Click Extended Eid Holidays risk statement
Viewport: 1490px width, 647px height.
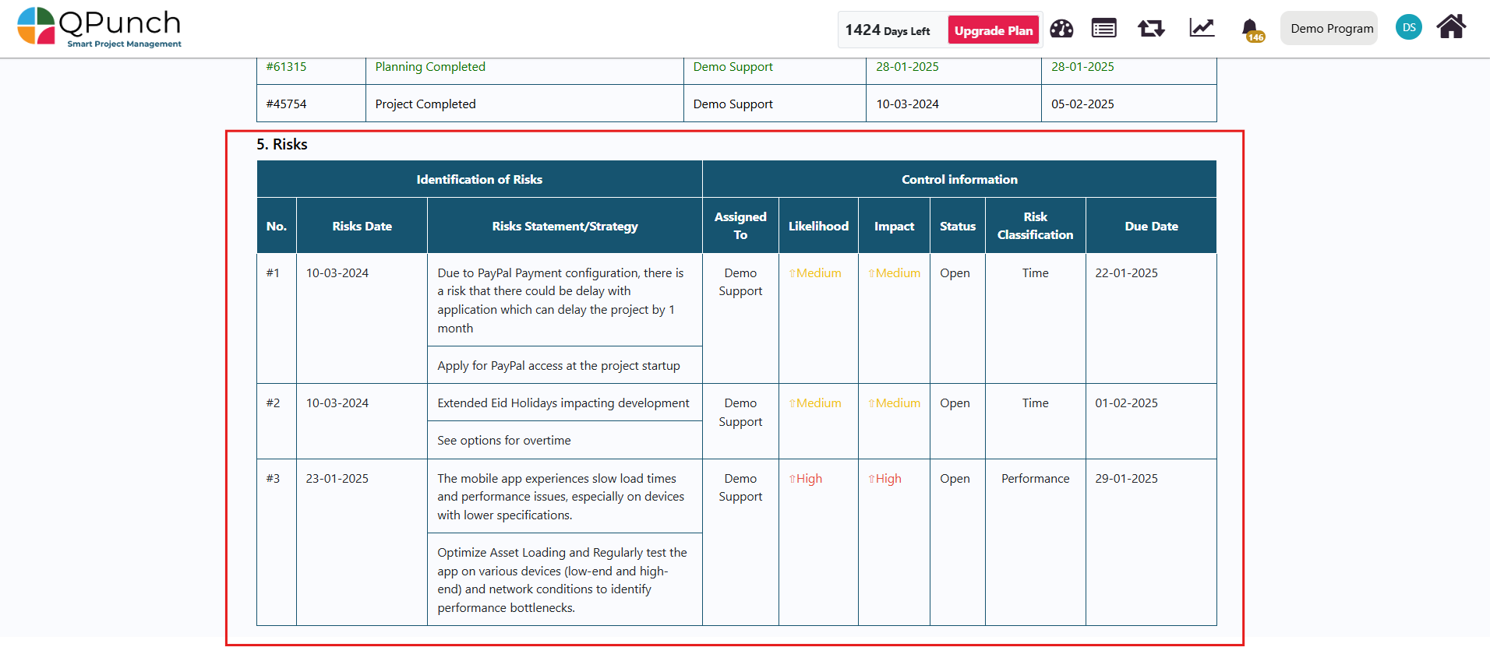563,403
